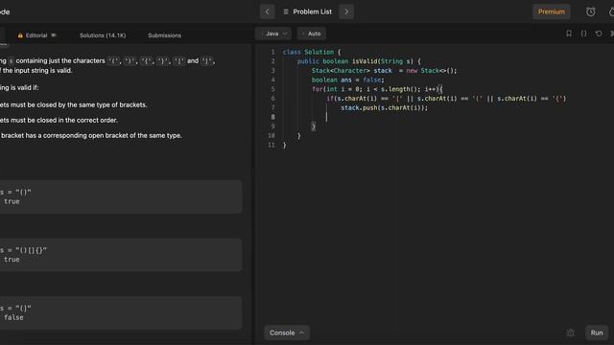Click the example text s = "()[]{}"
614x345 pixels.
pos(23,250)
